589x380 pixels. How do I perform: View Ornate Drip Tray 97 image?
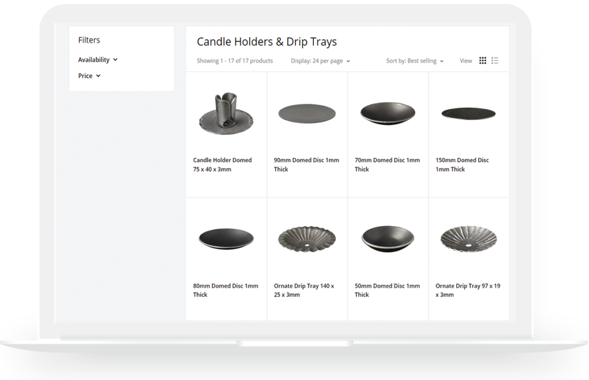click(468, 238)
